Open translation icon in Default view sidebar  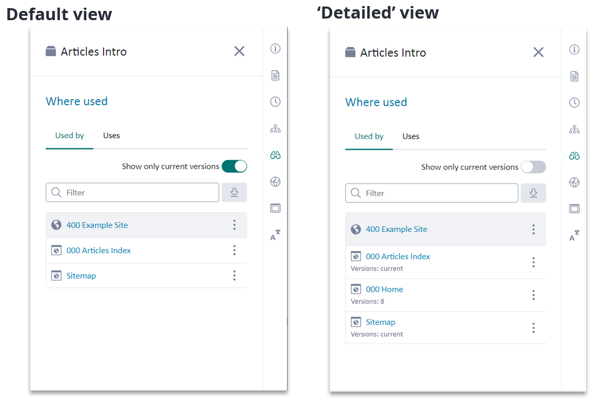[275, 236]
